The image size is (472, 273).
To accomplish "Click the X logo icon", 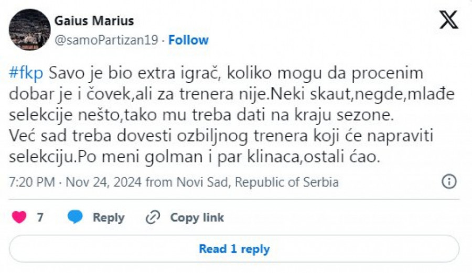I will coord(449,20).
